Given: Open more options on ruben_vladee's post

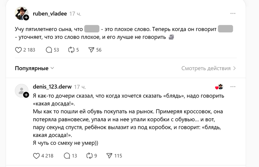Looking at the screenshot, I should coord(233,13).
